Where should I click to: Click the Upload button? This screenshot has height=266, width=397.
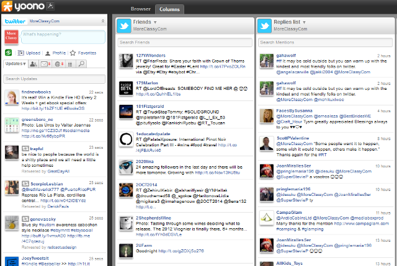coord(29,53)
